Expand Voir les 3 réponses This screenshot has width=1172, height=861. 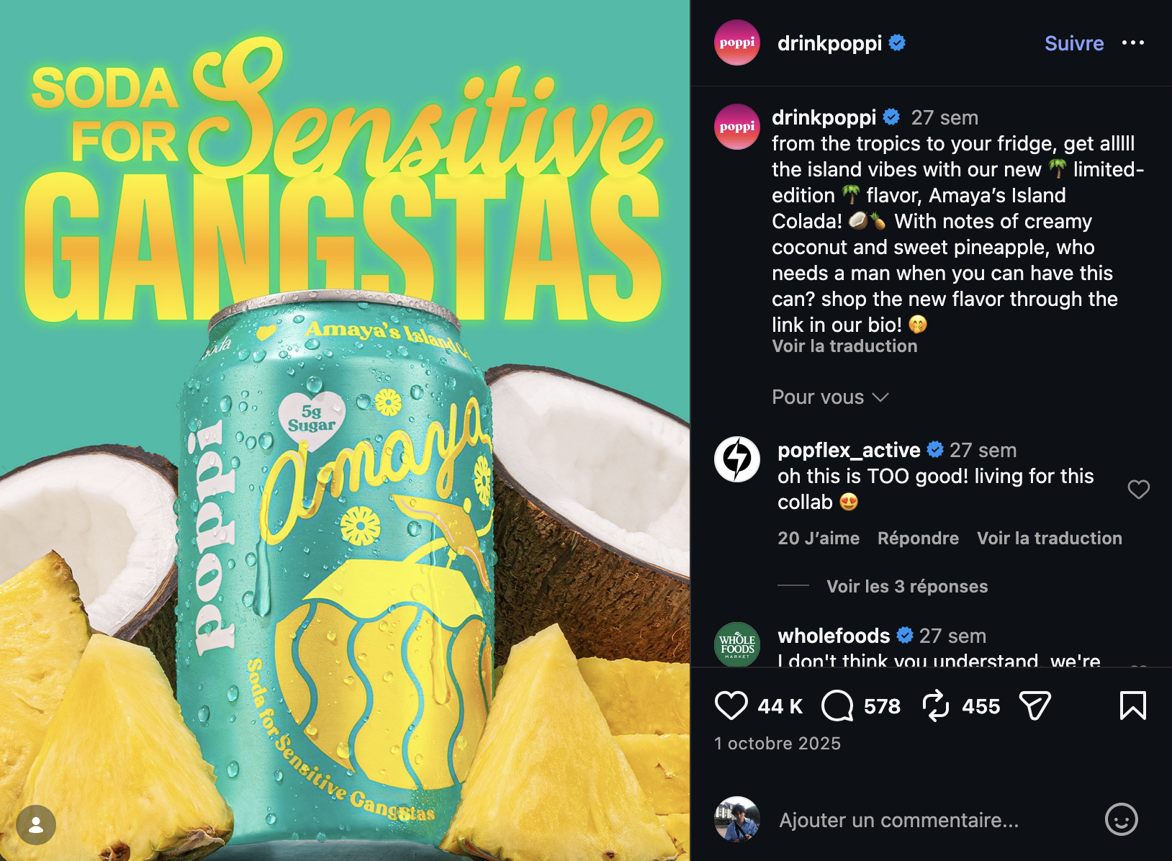(907, 586)
